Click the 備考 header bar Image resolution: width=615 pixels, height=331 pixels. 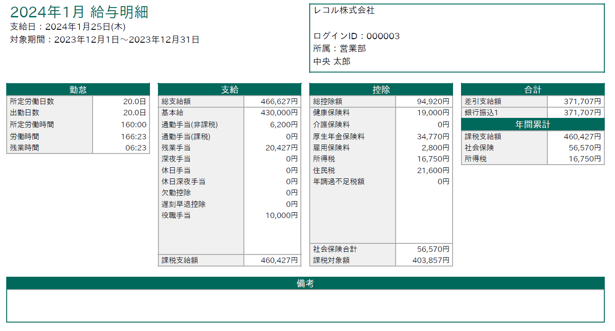pyautogui.click(x=305, y=283)
